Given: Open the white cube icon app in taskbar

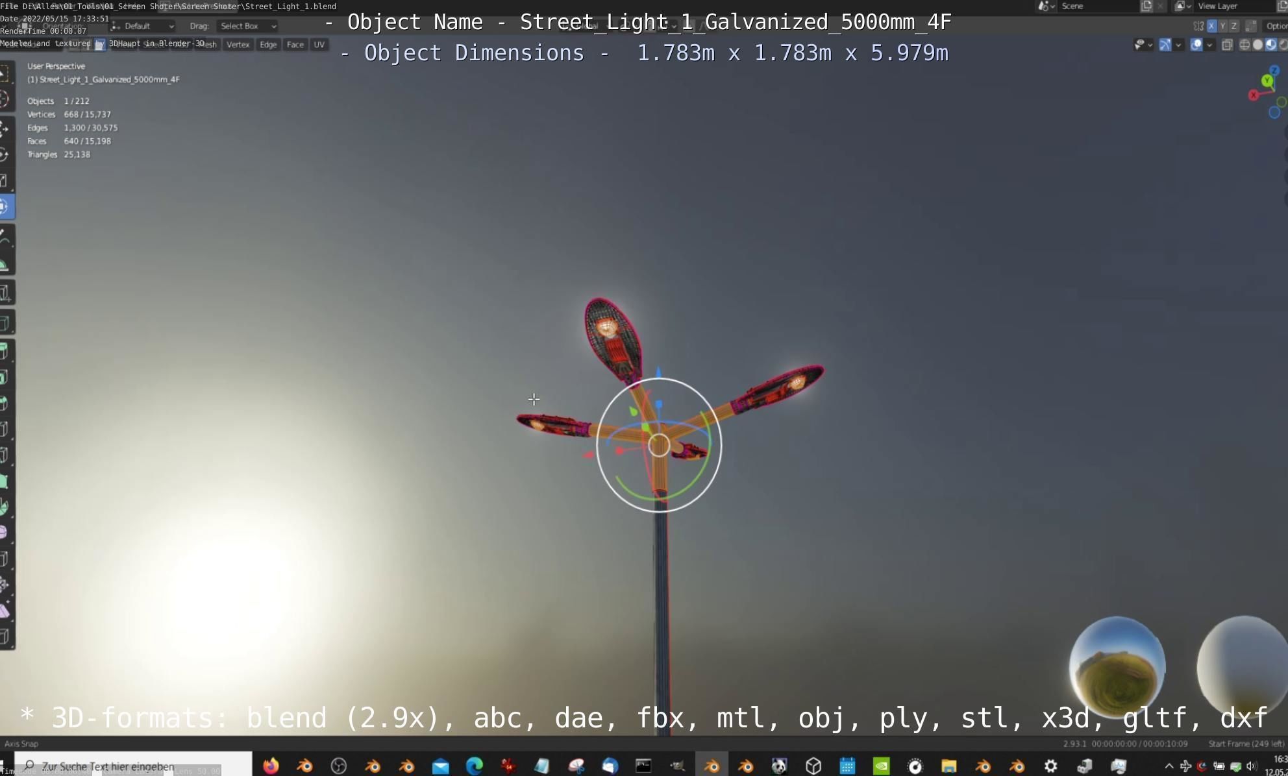Looking at the screenshot, I should point(813,766).
